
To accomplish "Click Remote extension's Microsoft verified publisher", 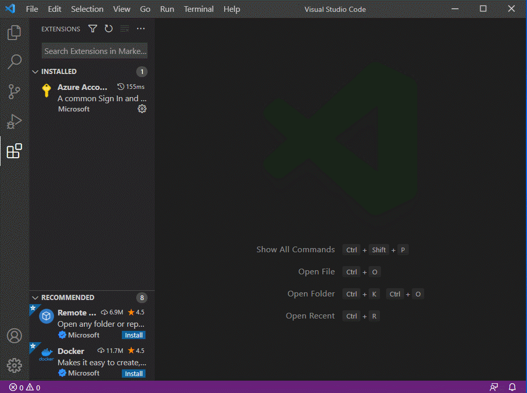I will click(x=79, y=335).
